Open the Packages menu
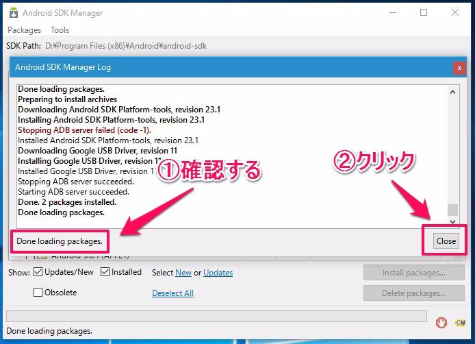Screen dimensions: 475x344 [24, 30]
